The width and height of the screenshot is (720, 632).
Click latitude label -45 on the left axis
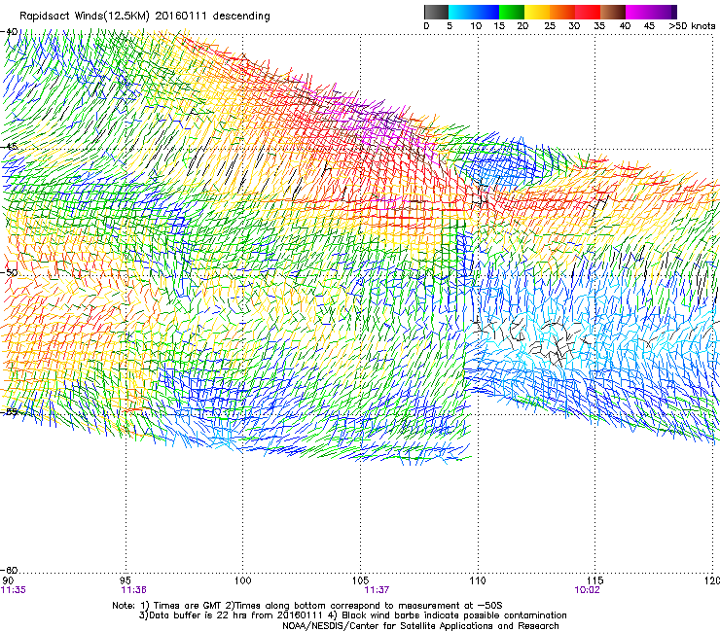(9, 147)
